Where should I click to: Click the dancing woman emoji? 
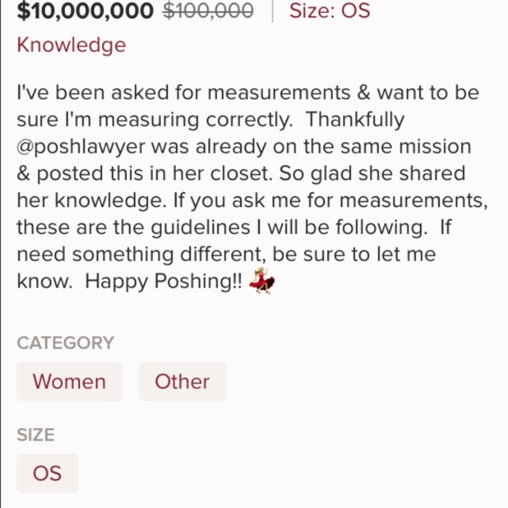(x=262, y=280)
